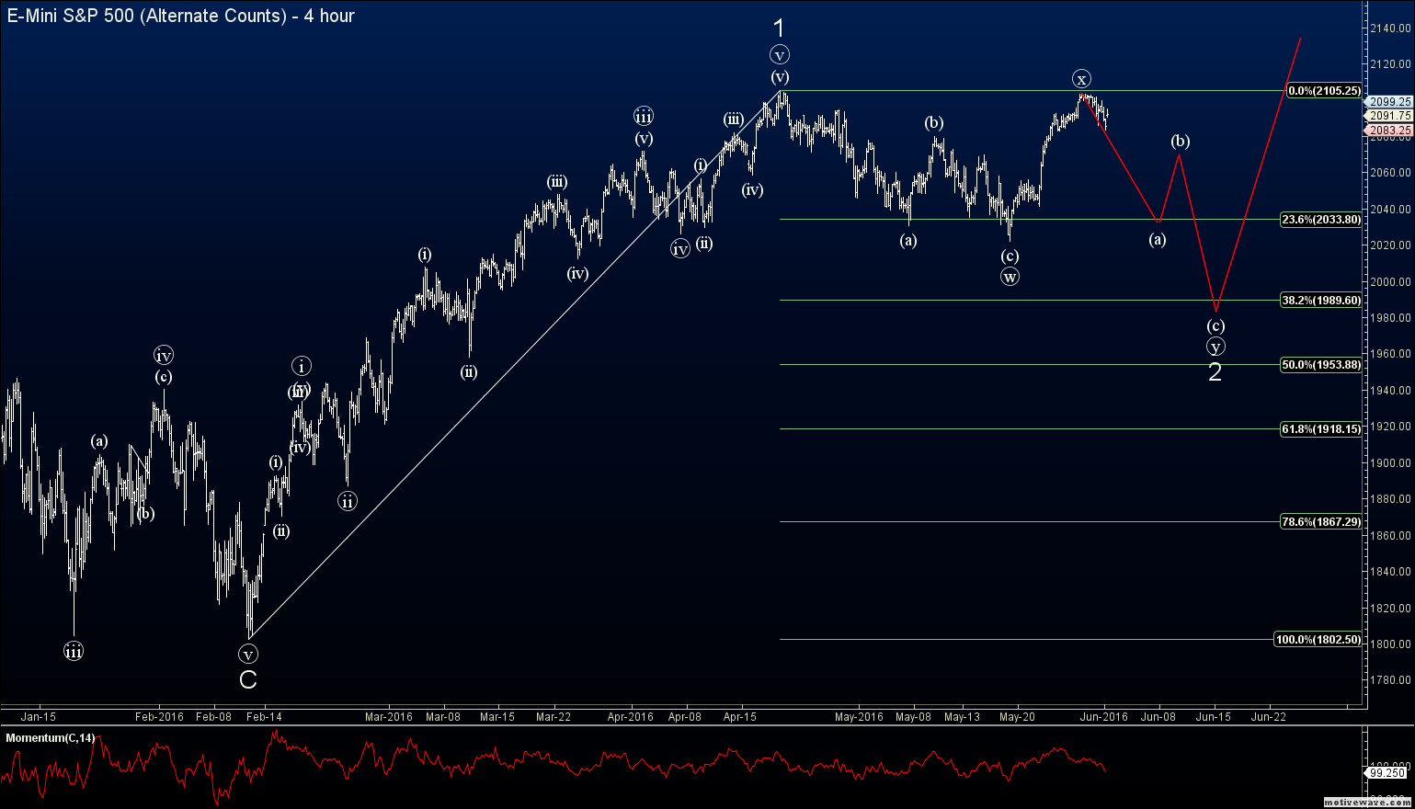Click the red 2083.25 price tag
1415x809 pixels.
point(1389,131)
